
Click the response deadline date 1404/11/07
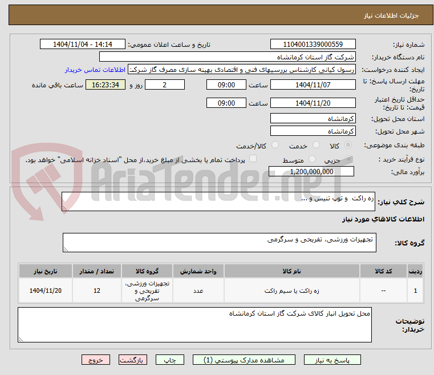click(x=313, y=84)
